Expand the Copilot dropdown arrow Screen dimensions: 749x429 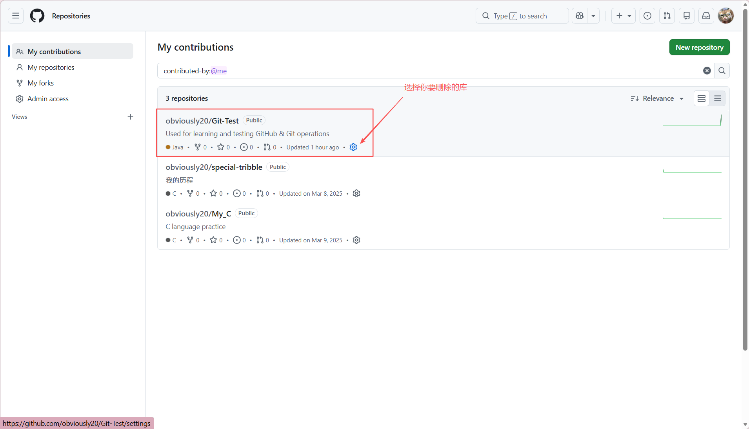[x=593, y=16]
